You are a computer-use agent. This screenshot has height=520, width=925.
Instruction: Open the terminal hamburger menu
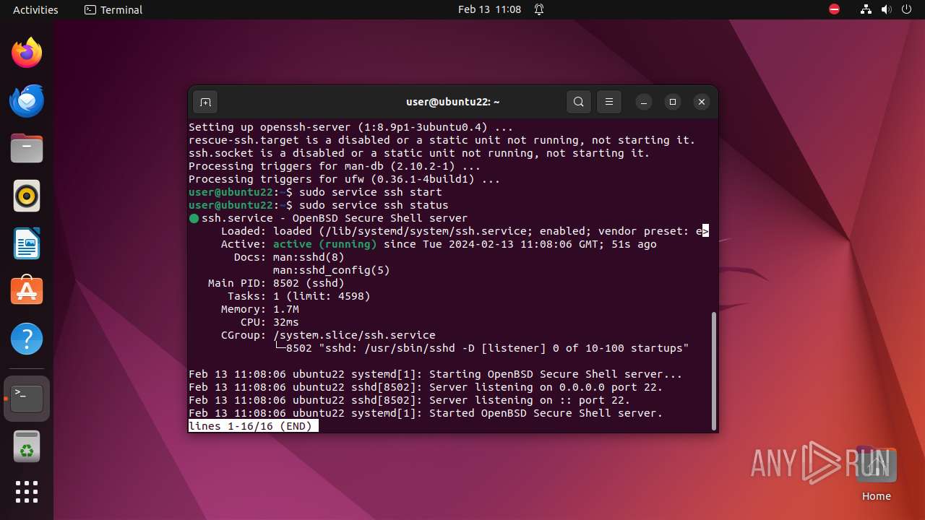pos(609,102)
